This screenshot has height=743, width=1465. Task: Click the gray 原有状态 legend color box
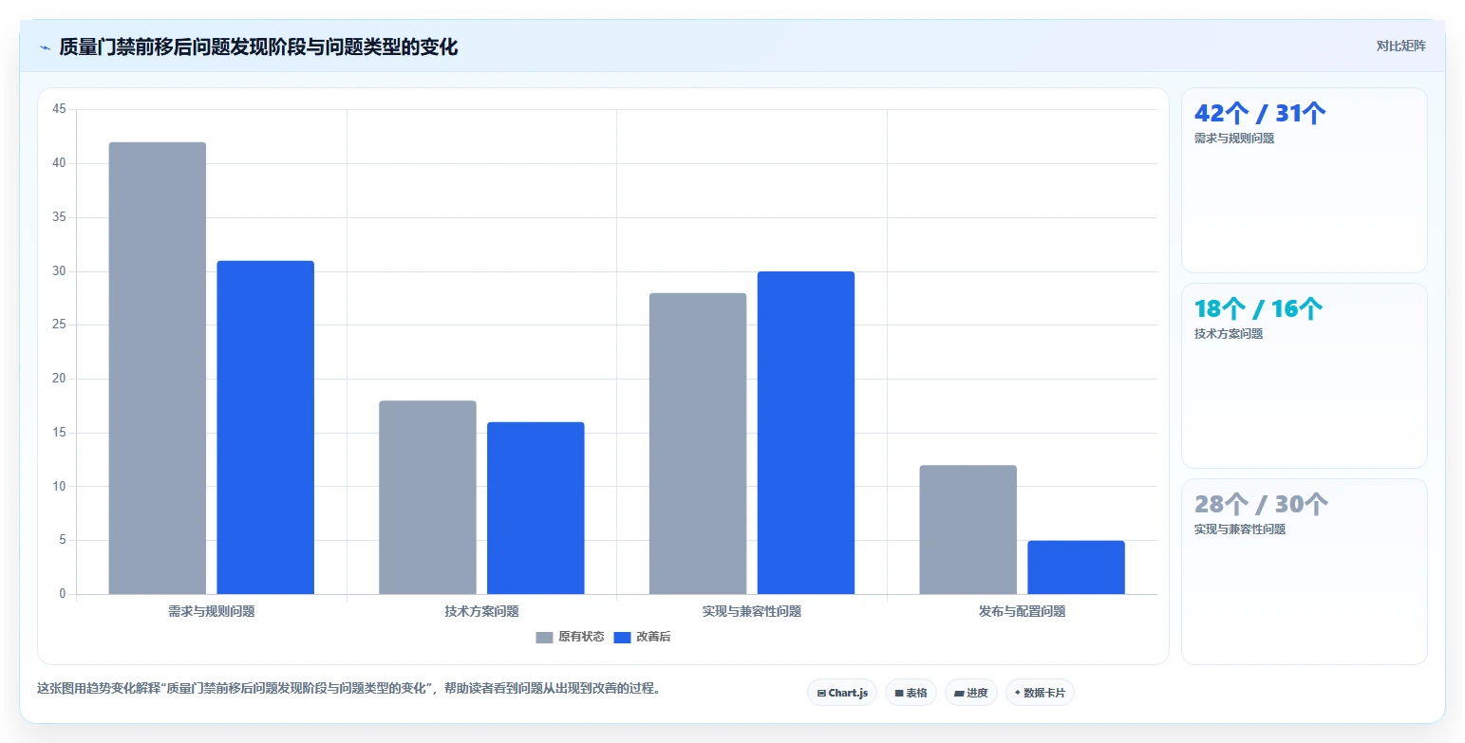click(x=544, y=638)
